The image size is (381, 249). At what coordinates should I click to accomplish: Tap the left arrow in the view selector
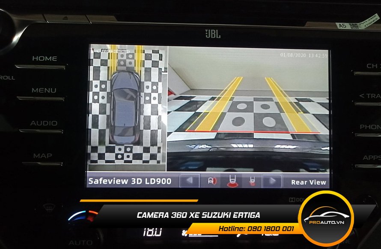[189, 181]
